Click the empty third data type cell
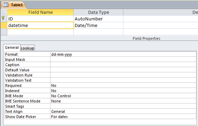 pos(98,32)
